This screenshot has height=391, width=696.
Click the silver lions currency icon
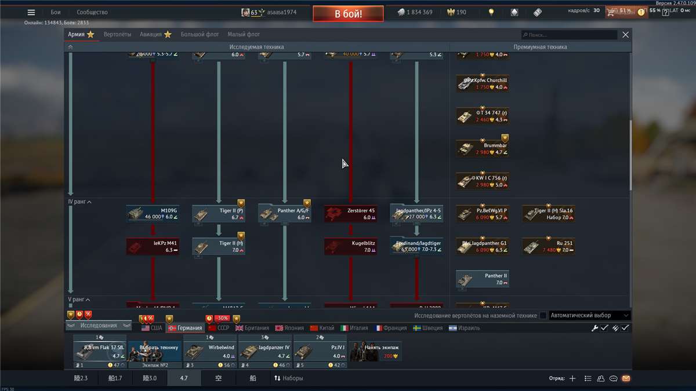[x=401, y=12]
